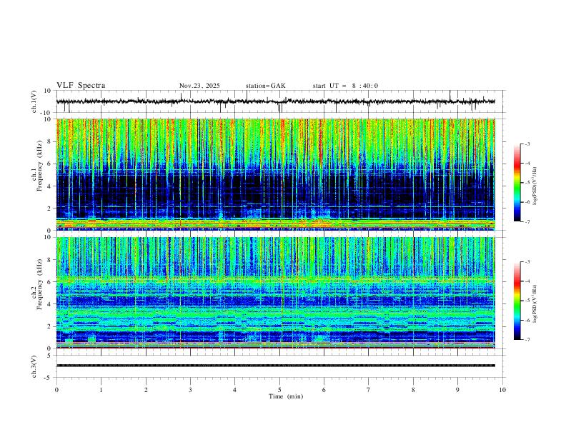Click time axis tick label "6"

[x=324, y=390]
